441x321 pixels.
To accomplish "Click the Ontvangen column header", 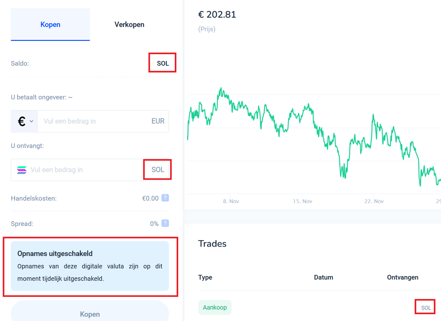I will pos(403,278).
